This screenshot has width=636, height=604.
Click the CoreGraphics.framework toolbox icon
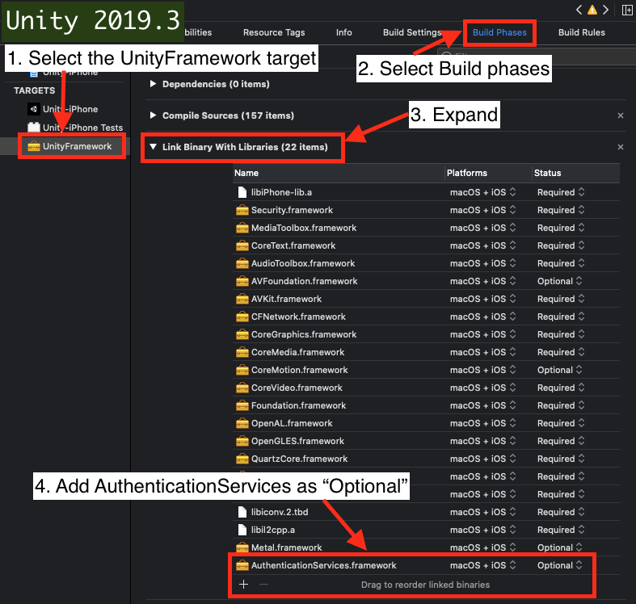pos(242,334)
